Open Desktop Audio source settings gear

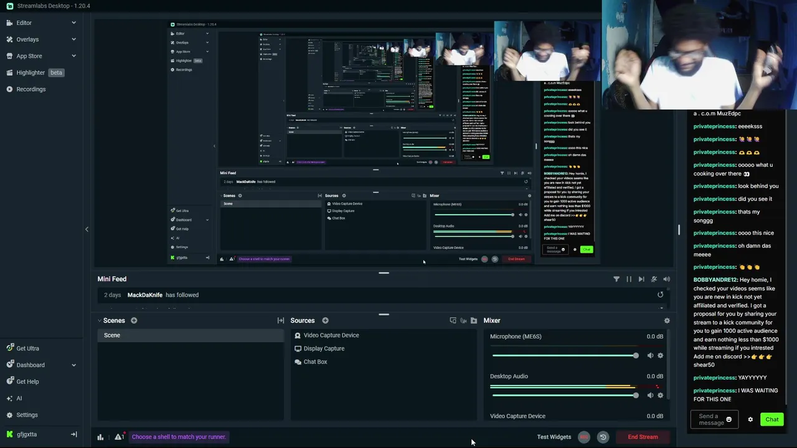click(661, 395)
